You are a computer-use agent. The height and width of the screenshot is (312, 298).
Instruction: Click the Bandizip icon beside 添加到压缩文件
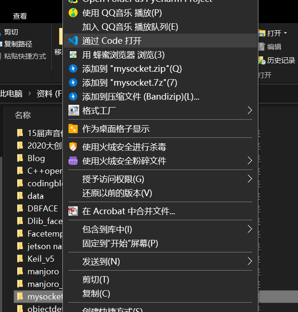click(73, 96)
